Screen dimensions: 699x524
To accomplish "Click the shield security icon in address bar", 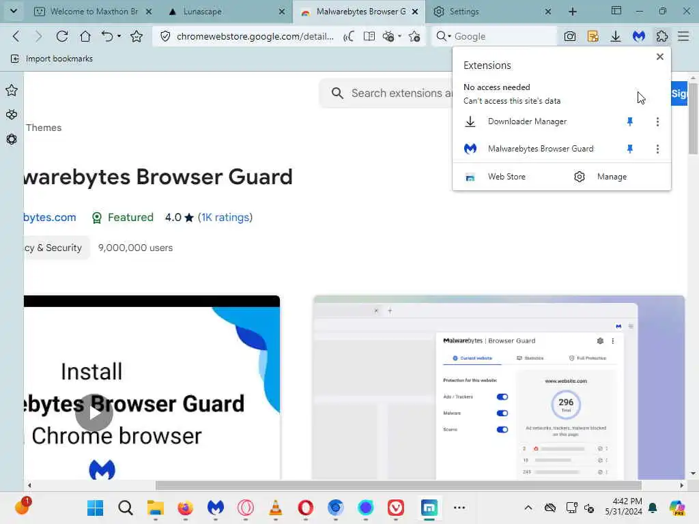I will [x=165, y=37].
